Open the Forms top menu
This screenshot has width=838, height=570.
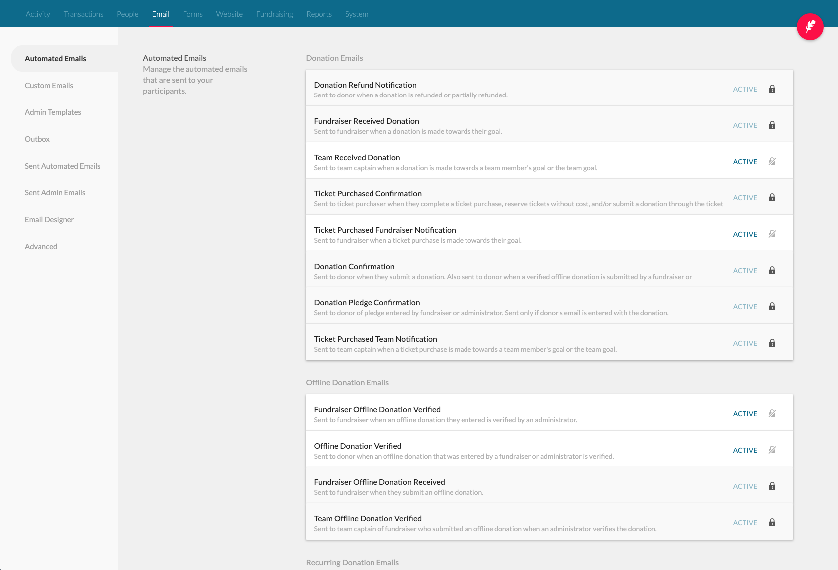pos(192,14)
